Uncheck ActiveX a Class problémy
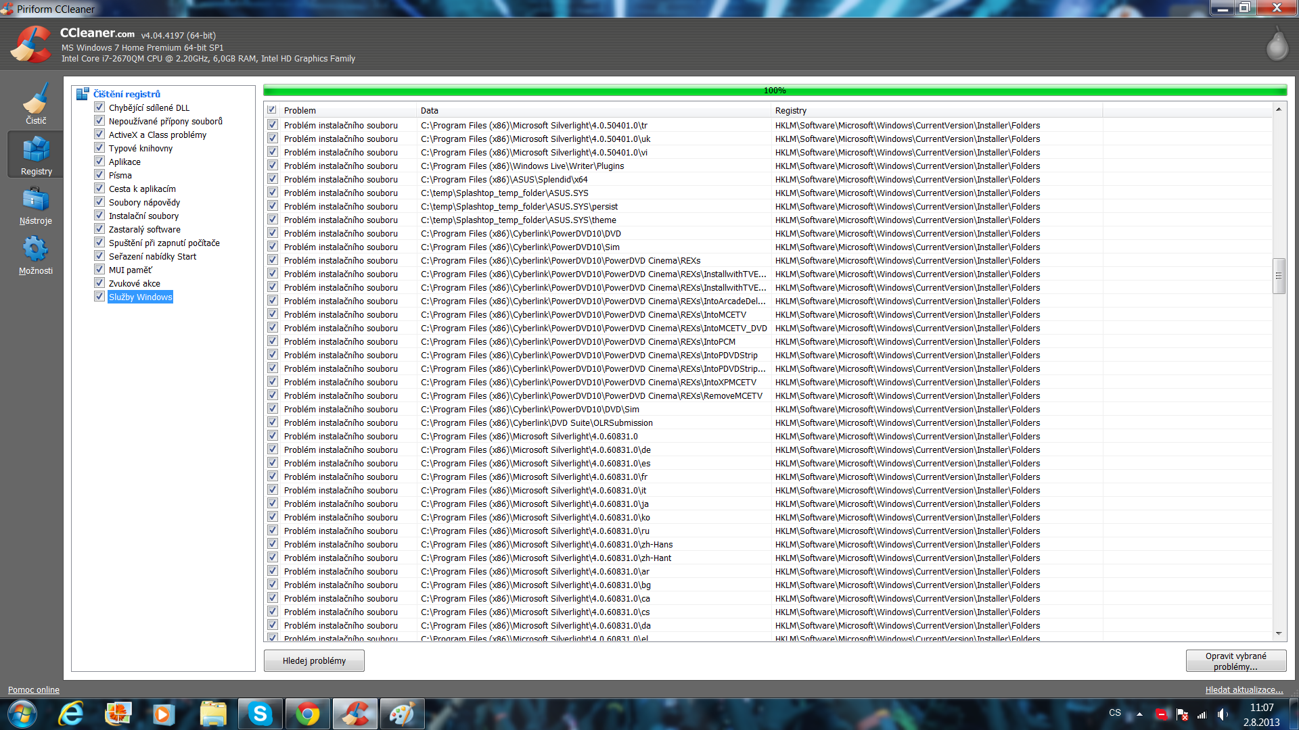Screen dimensions: 1299x730 [x=99, y=135]
